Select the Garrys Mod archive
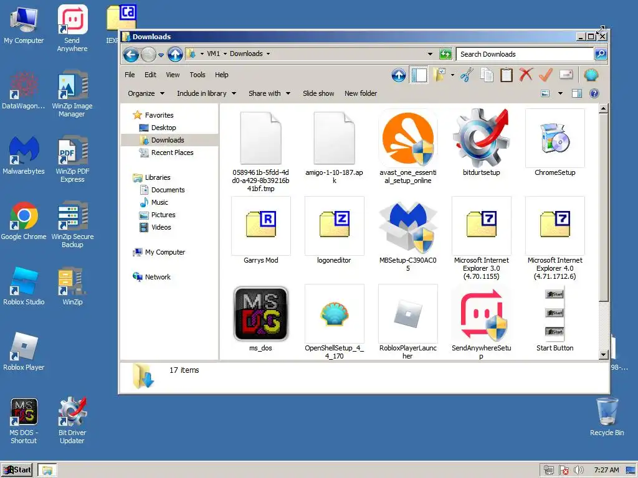This screenshot has height=478, width=638. point(261,230)
